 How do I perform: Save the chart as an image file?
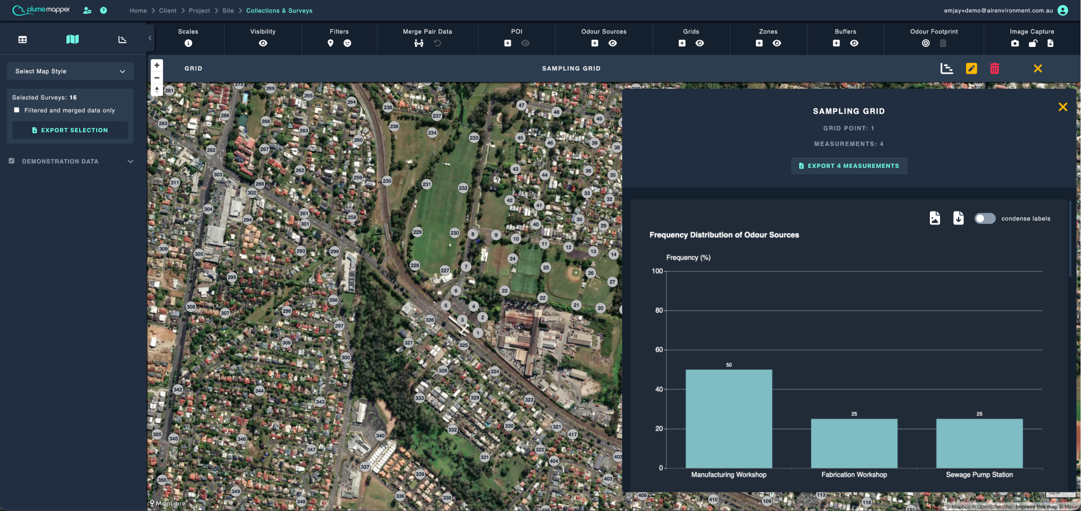point(935,218)
